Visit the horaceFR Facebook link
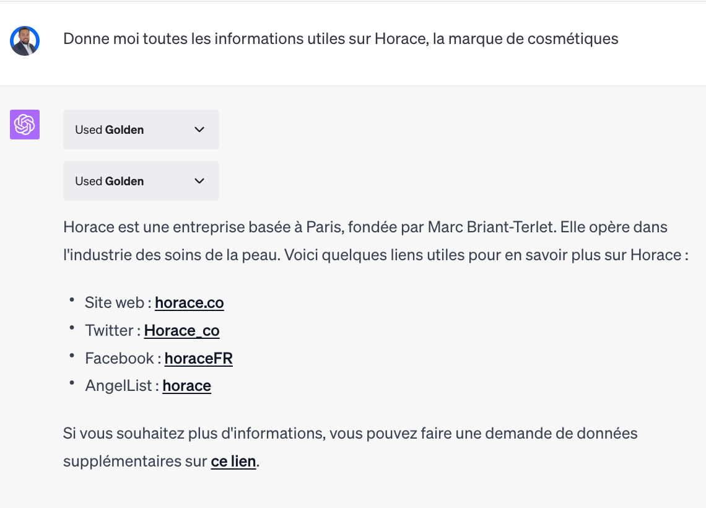 (198, 358)
